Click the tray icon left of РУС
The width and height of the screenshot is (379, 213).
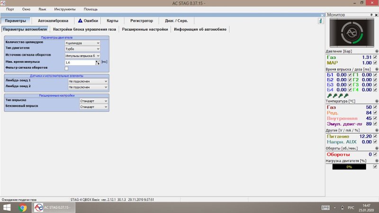pyautogui.click(x=342, y=207)
